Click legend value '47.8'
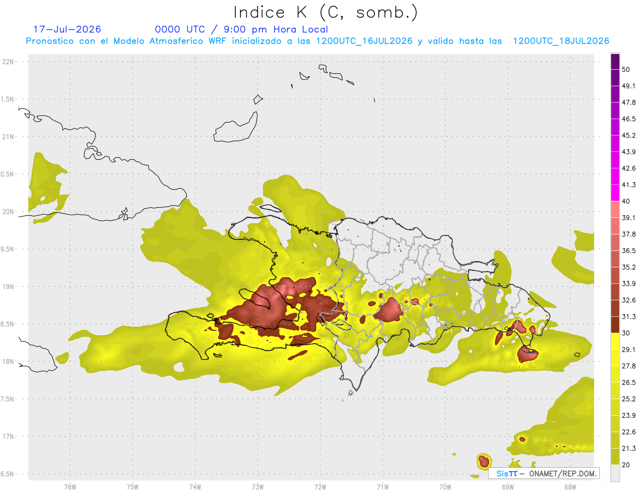640x494 pixels. coord(629,102)
